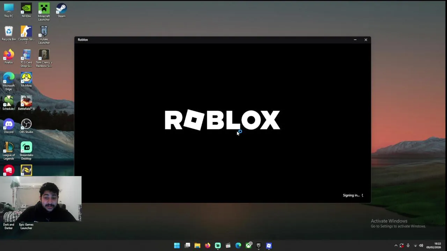Select the Counter-Strike 2 desktop shortcut
The width and height of the screenshot is (447, 251).
(26, 35)
